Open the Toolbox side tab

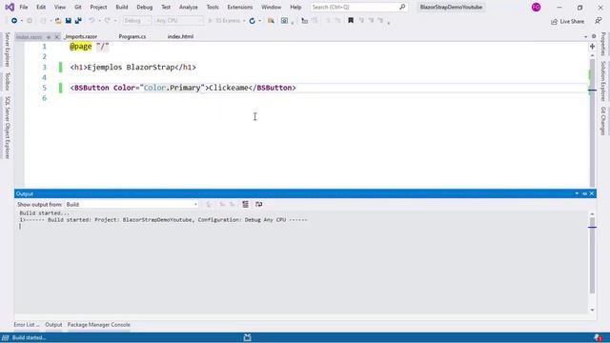coord(7,81)
